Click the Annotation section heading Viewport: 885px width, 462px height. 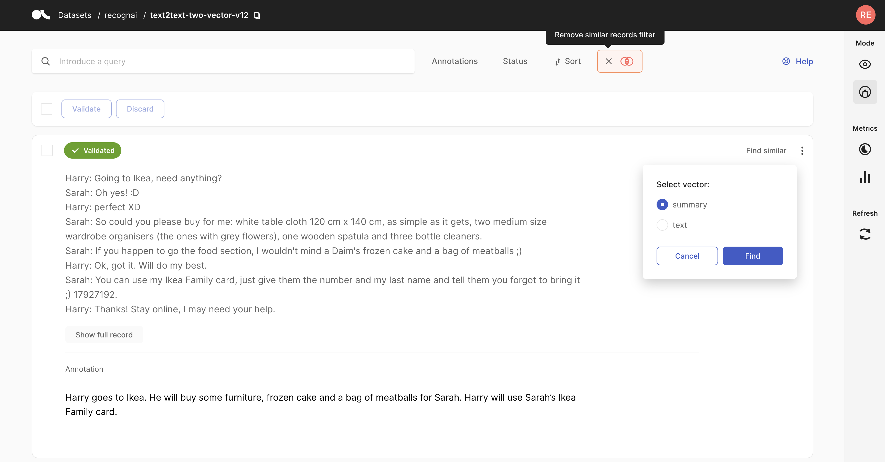(84, 369)
